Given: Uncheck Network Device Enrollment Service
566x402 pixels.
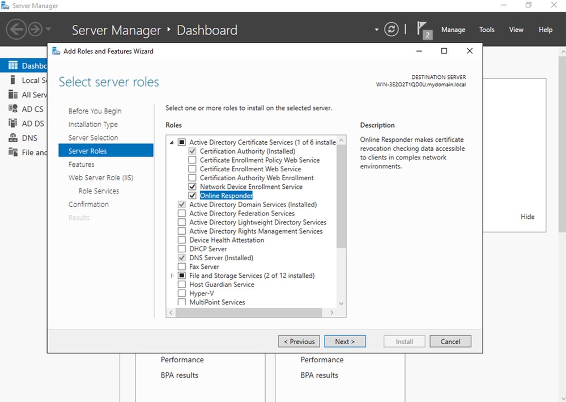Looking at the screenshot, I should point(193,187).
